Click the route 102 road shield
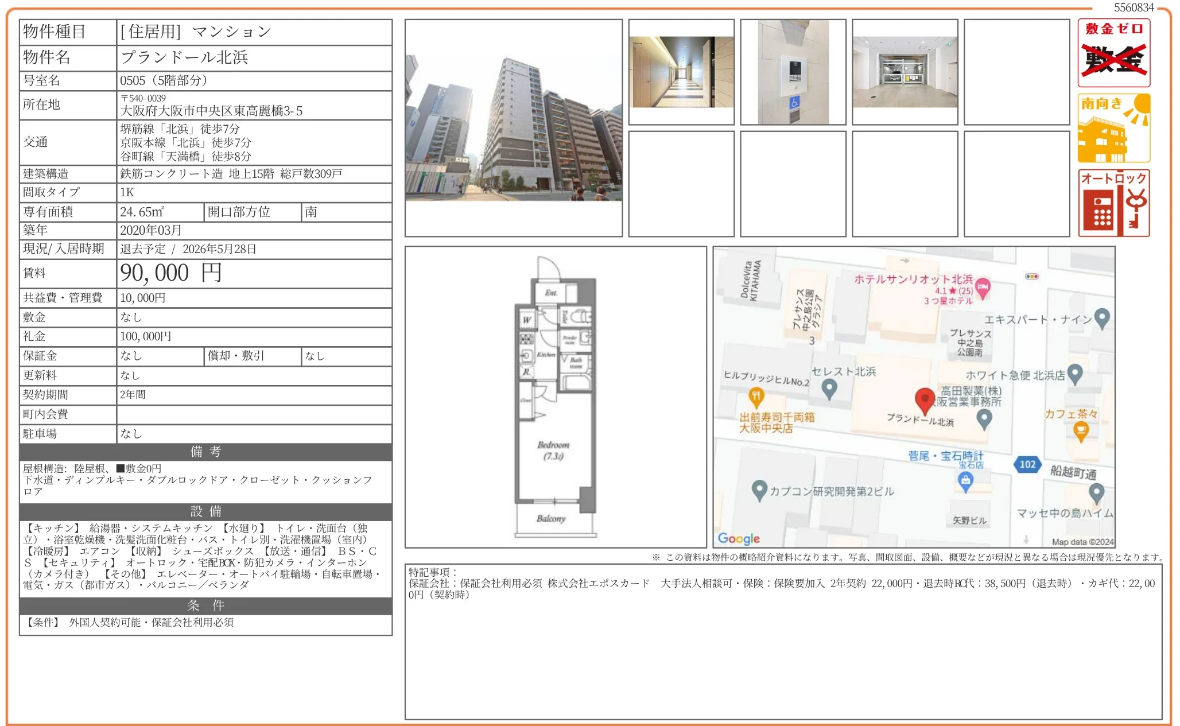 pos(1027,464)
